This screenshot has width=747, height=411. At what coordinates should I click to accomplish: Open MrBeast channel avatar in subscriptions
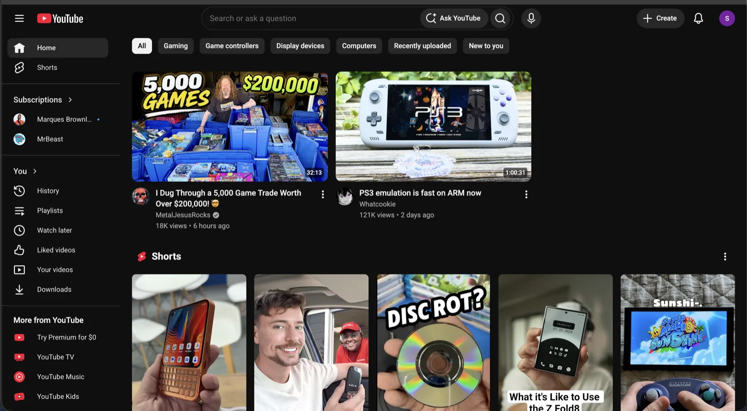click(x=19, y=139)
